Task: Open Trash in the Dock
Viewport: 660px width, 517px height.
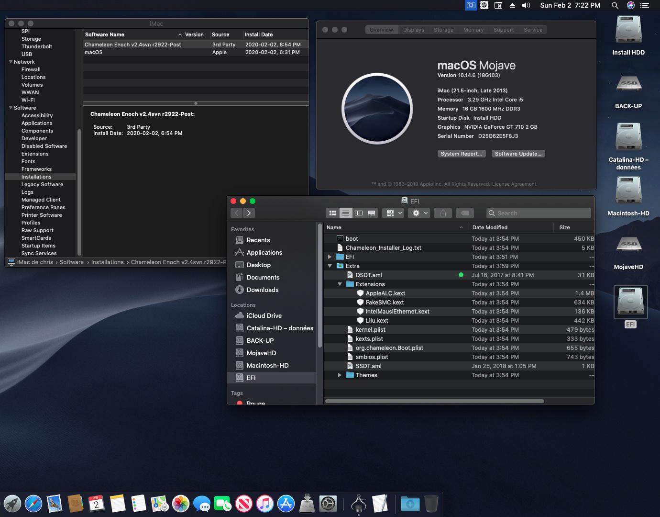Action: [431, 504]
